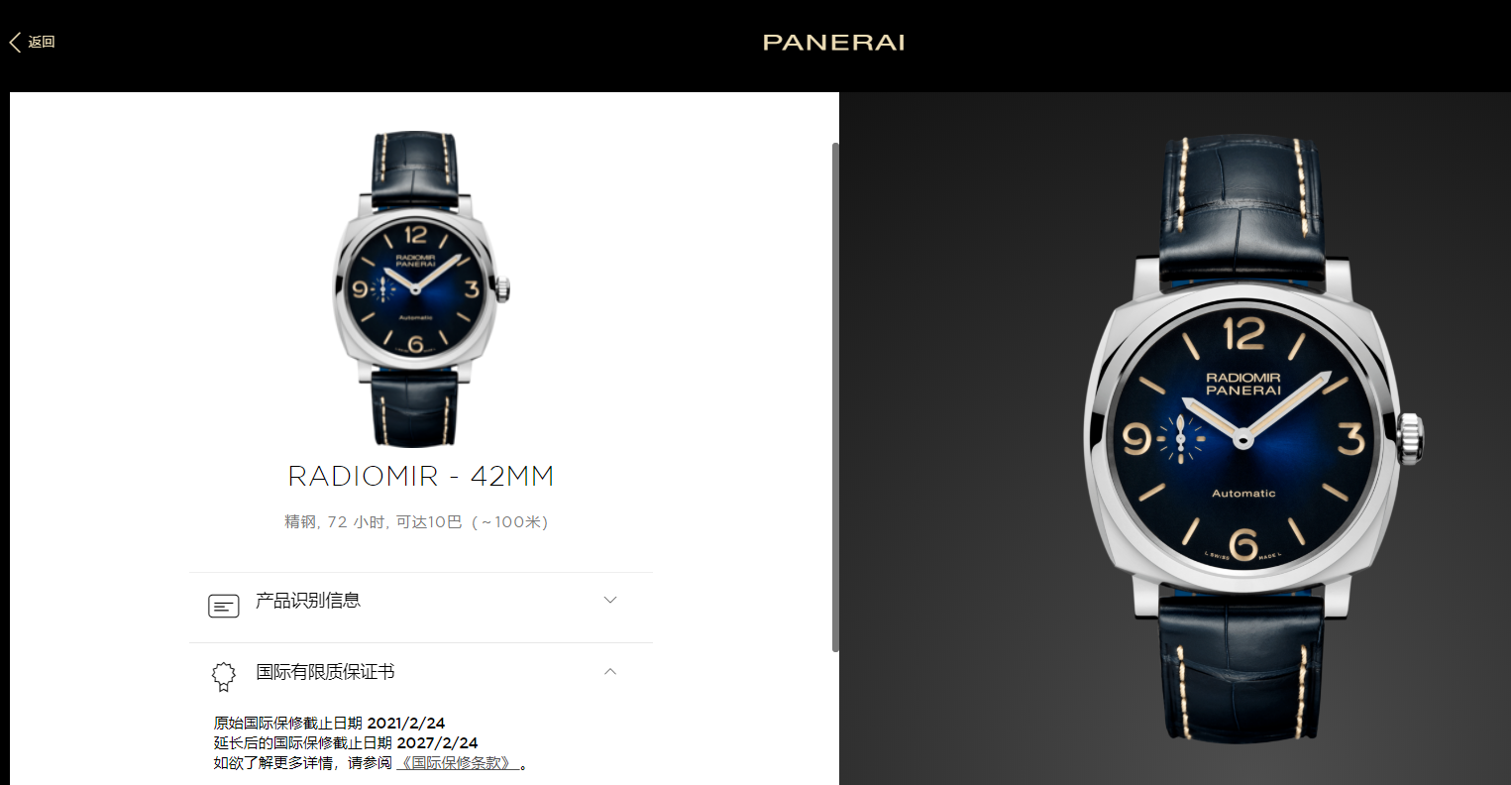The width and height of the screenshot is (1511, 785).
Task: Click the 国际有限质保证书 heading
Action: [325, 671]
